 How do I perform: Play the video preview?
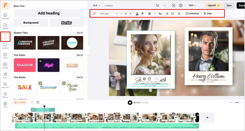[x=130, y=103]
